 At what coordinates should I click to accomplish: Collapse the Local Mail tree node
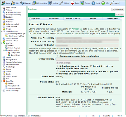(x=2, y=43)
